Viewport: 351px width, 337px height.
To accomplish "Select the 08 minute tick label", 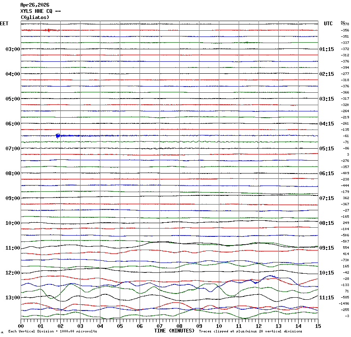I will [x=179, y=326].
